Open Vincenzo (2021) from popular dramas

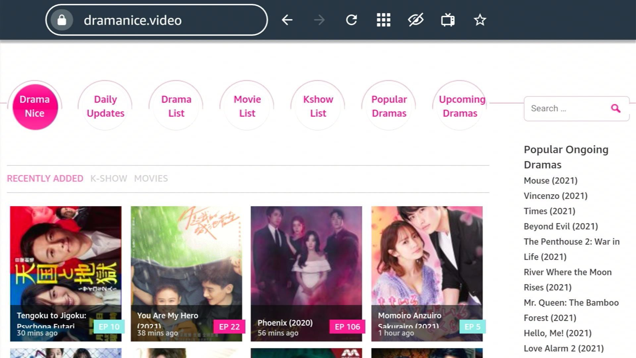tap(555, 196)
